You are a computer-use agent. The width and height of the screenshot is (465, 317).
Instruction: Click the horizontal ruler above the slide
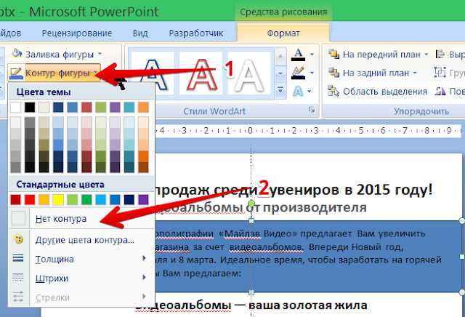coord(308,131)
